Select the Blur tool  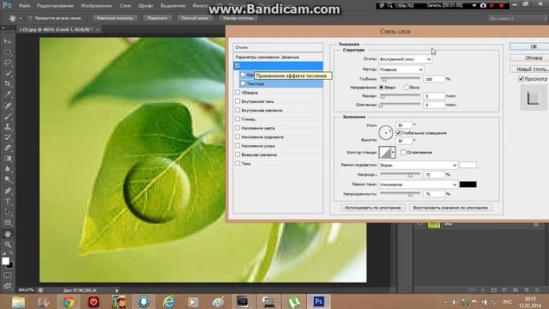click(8, 169)
